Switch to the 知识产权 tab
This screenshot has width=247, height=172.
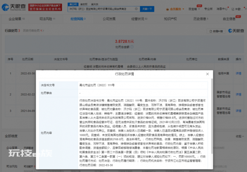pos(170,19)
